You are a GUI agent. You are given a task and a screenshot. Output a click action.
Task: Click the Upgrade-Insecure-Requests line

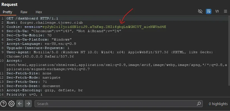[x=38, y=48]
